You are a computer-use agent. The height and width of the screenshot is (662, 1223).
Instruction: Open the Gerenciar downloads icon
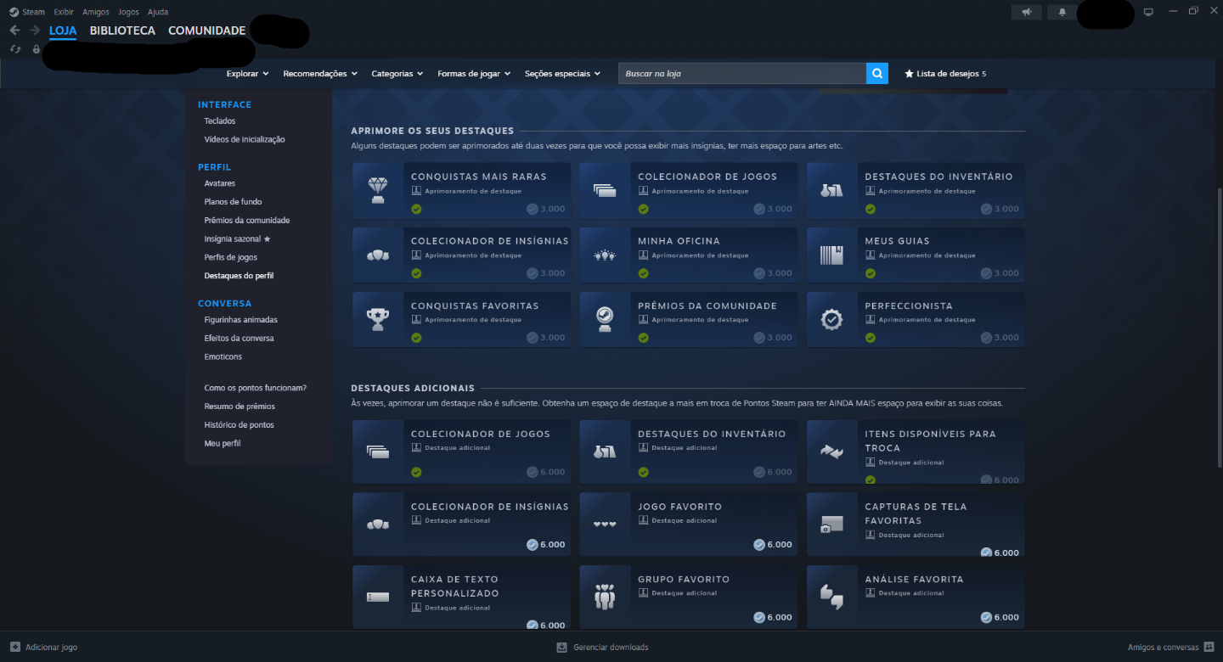(561, 647)
